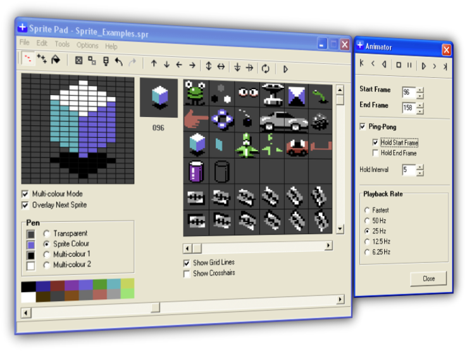This screenshot has width=465, height=351.
Task: Select the flood fill bucket tool
Action: pos(56,59)
